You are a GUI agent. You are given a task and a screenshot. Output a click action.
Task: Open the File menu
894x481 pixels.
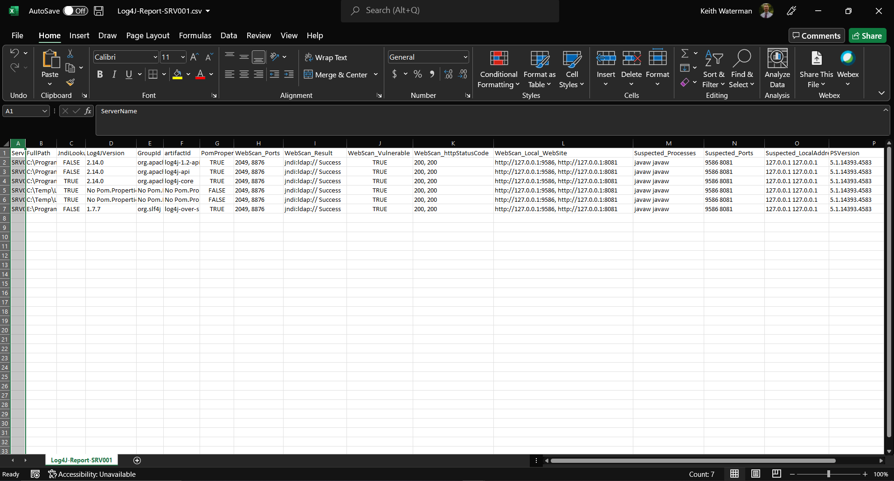pyautogui.click(x=17, y=35)
